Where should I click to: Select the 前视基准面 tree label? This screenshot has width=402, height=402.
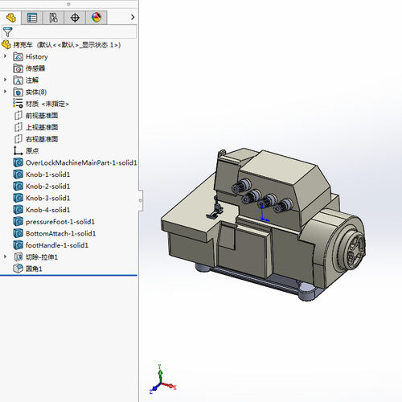coord(42,116)
